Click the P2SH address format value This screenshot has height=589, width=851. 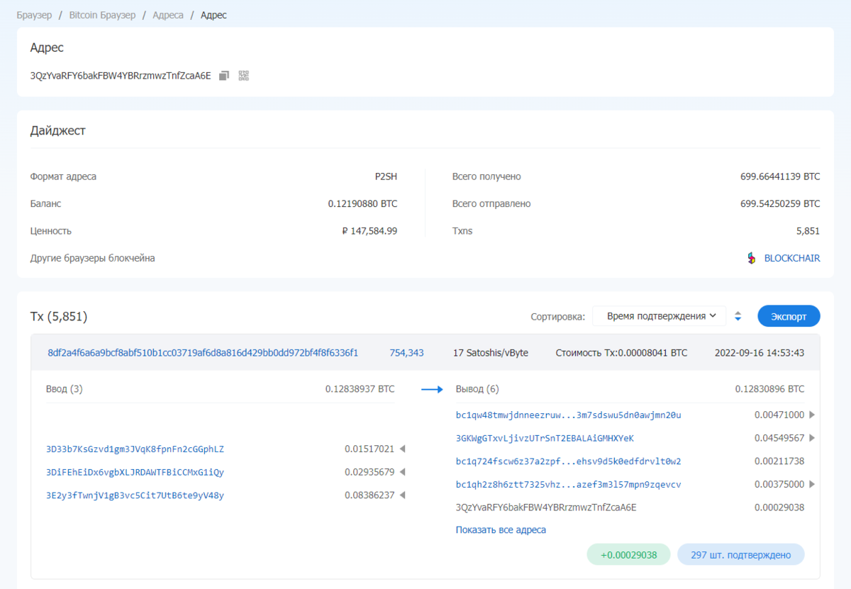386,176
